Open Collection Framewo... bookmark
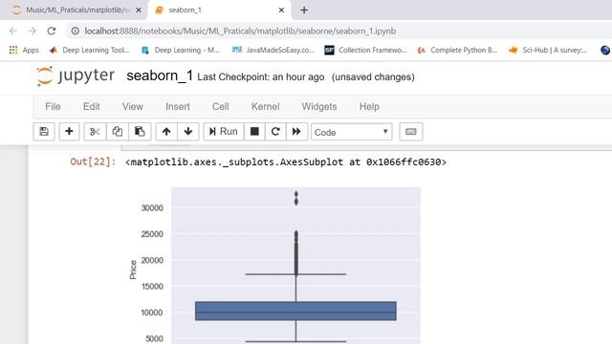The image size is (612, 344). coord(365,50)
